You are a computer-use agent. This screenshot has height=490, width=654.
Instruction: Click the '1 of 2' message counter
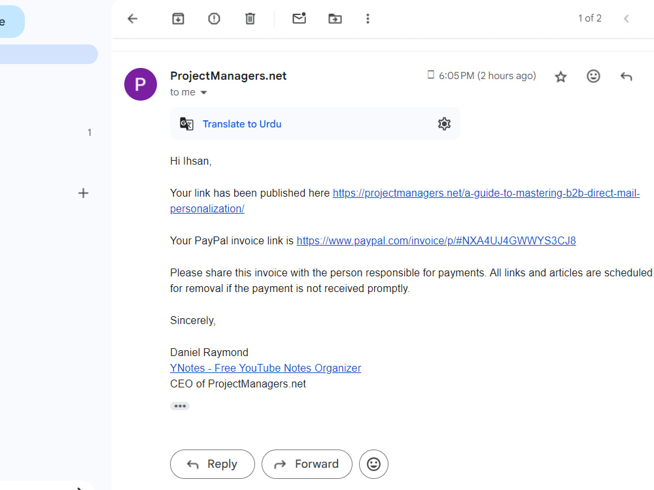tap(590, 18)
